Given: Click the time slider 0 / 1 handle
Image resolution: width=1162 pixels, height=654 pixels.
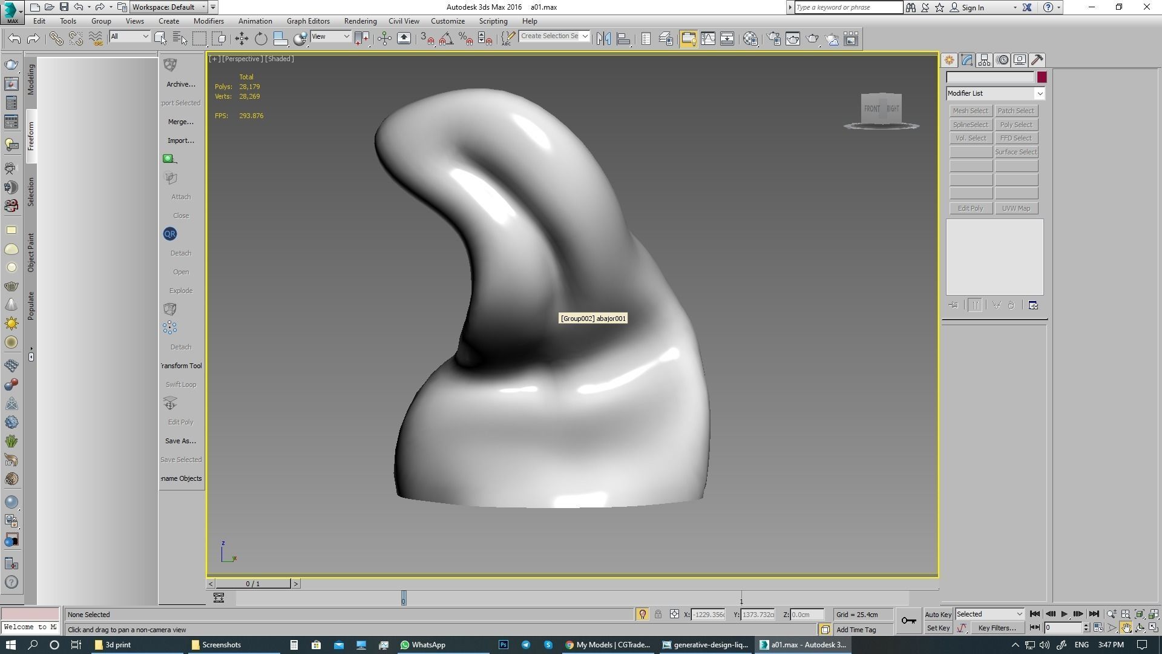Looking at the screenshot, I should 253,584.
